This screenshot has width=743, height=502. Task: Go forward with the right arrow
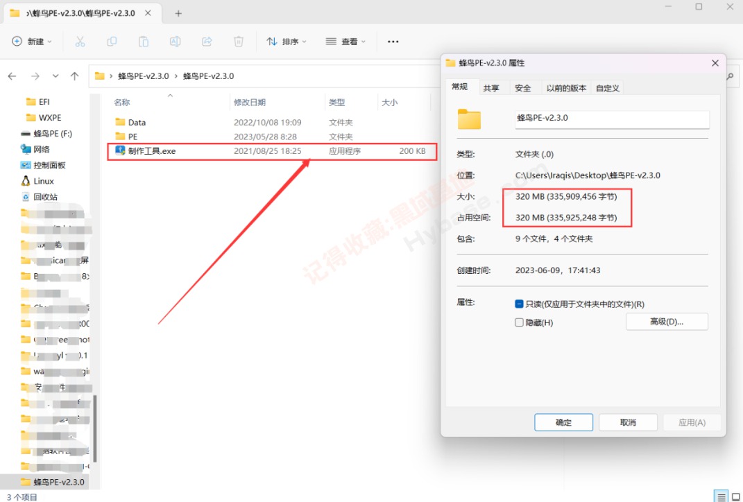35,76
